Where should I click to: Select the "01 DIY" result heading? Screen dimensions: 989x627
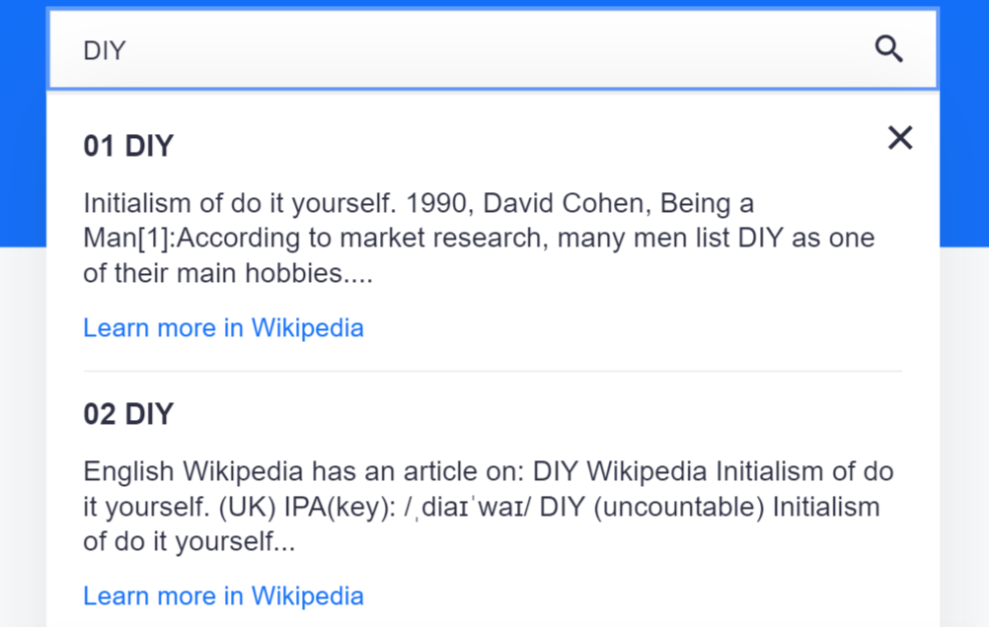pos(128,146)
